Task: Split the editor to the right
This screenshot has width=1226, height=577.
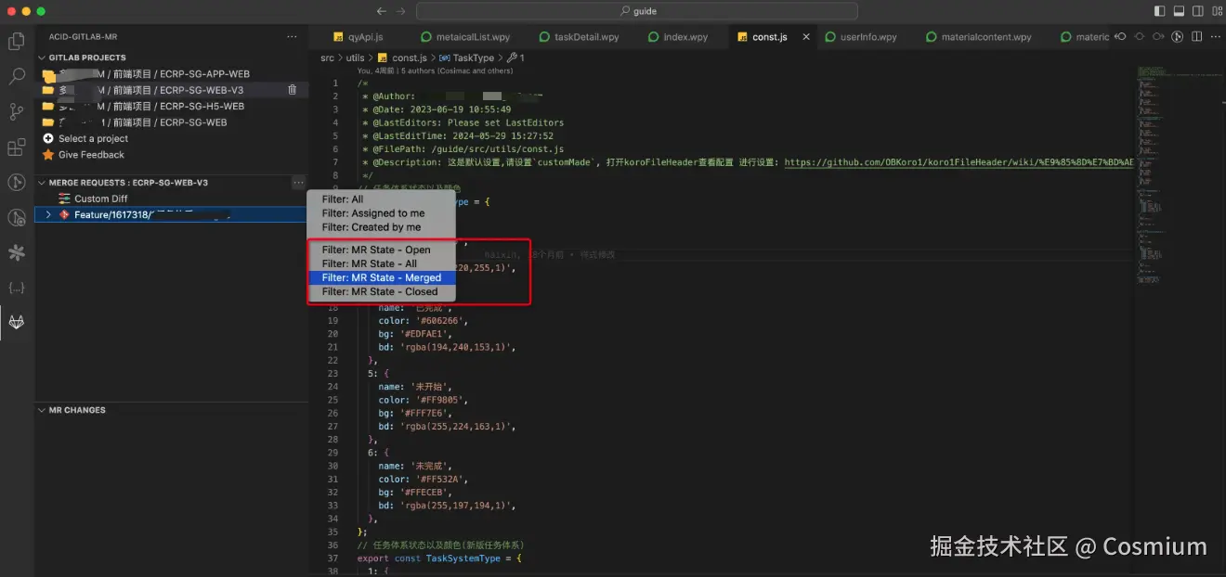Action: point(1196,37)
